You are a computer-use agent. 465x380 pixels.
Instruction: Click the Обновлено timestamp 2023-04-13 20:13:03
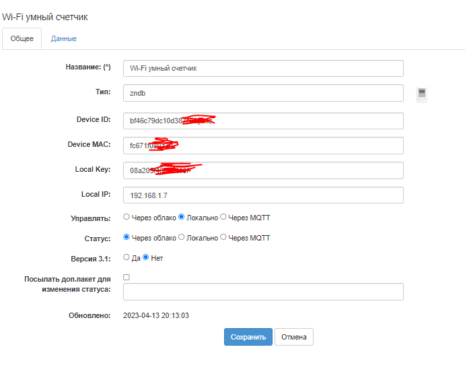click(x=156, y=315)
